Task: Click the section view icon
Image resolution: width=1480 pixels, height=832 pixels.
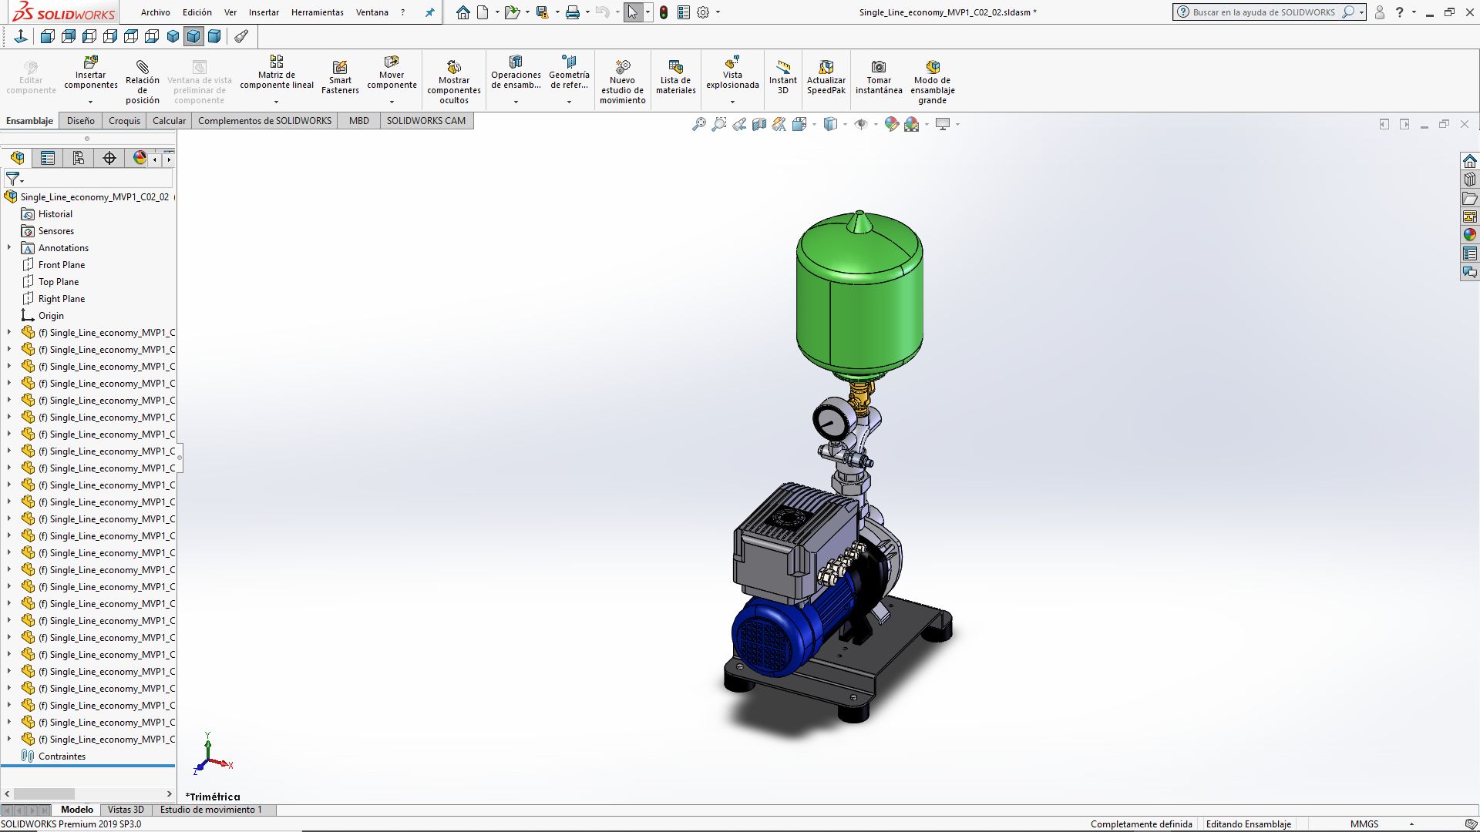Action: point(758,124)
